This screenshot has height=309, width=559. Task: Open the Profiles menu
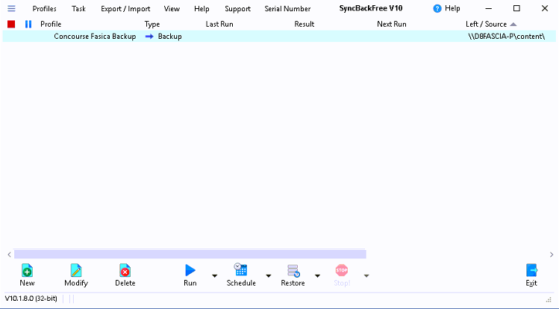(x=44, y=9)
